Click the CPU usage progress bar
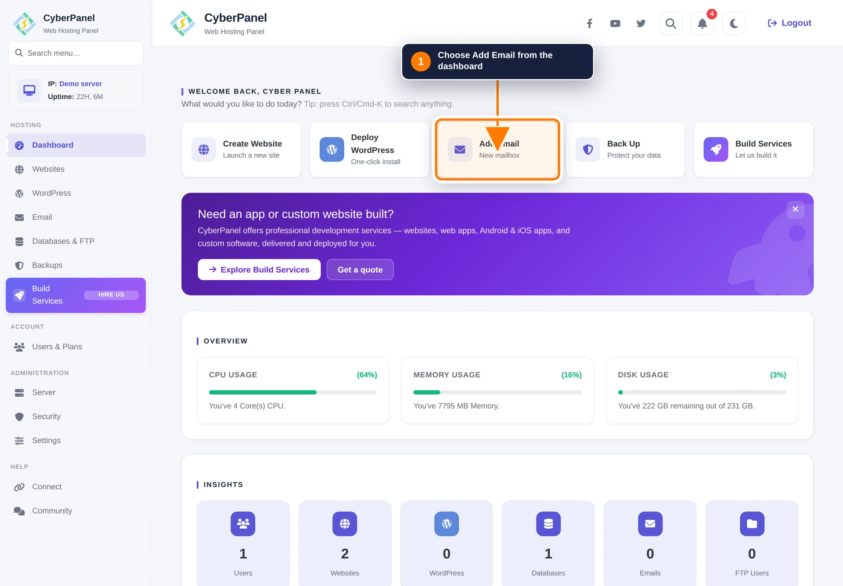This screenshot has height=586, width=843. coord(293,392)
